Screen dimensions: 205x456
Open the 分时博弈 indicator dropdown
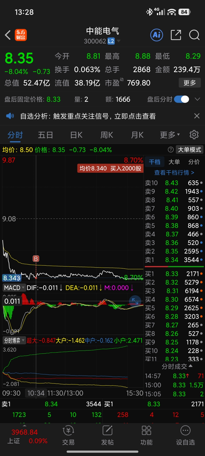[x=14, y=340]
